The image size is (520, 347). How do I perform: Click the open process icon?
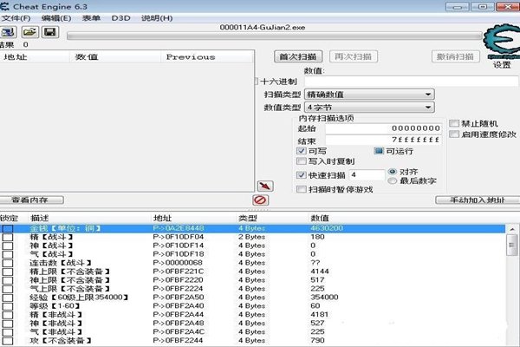(8, 32)
